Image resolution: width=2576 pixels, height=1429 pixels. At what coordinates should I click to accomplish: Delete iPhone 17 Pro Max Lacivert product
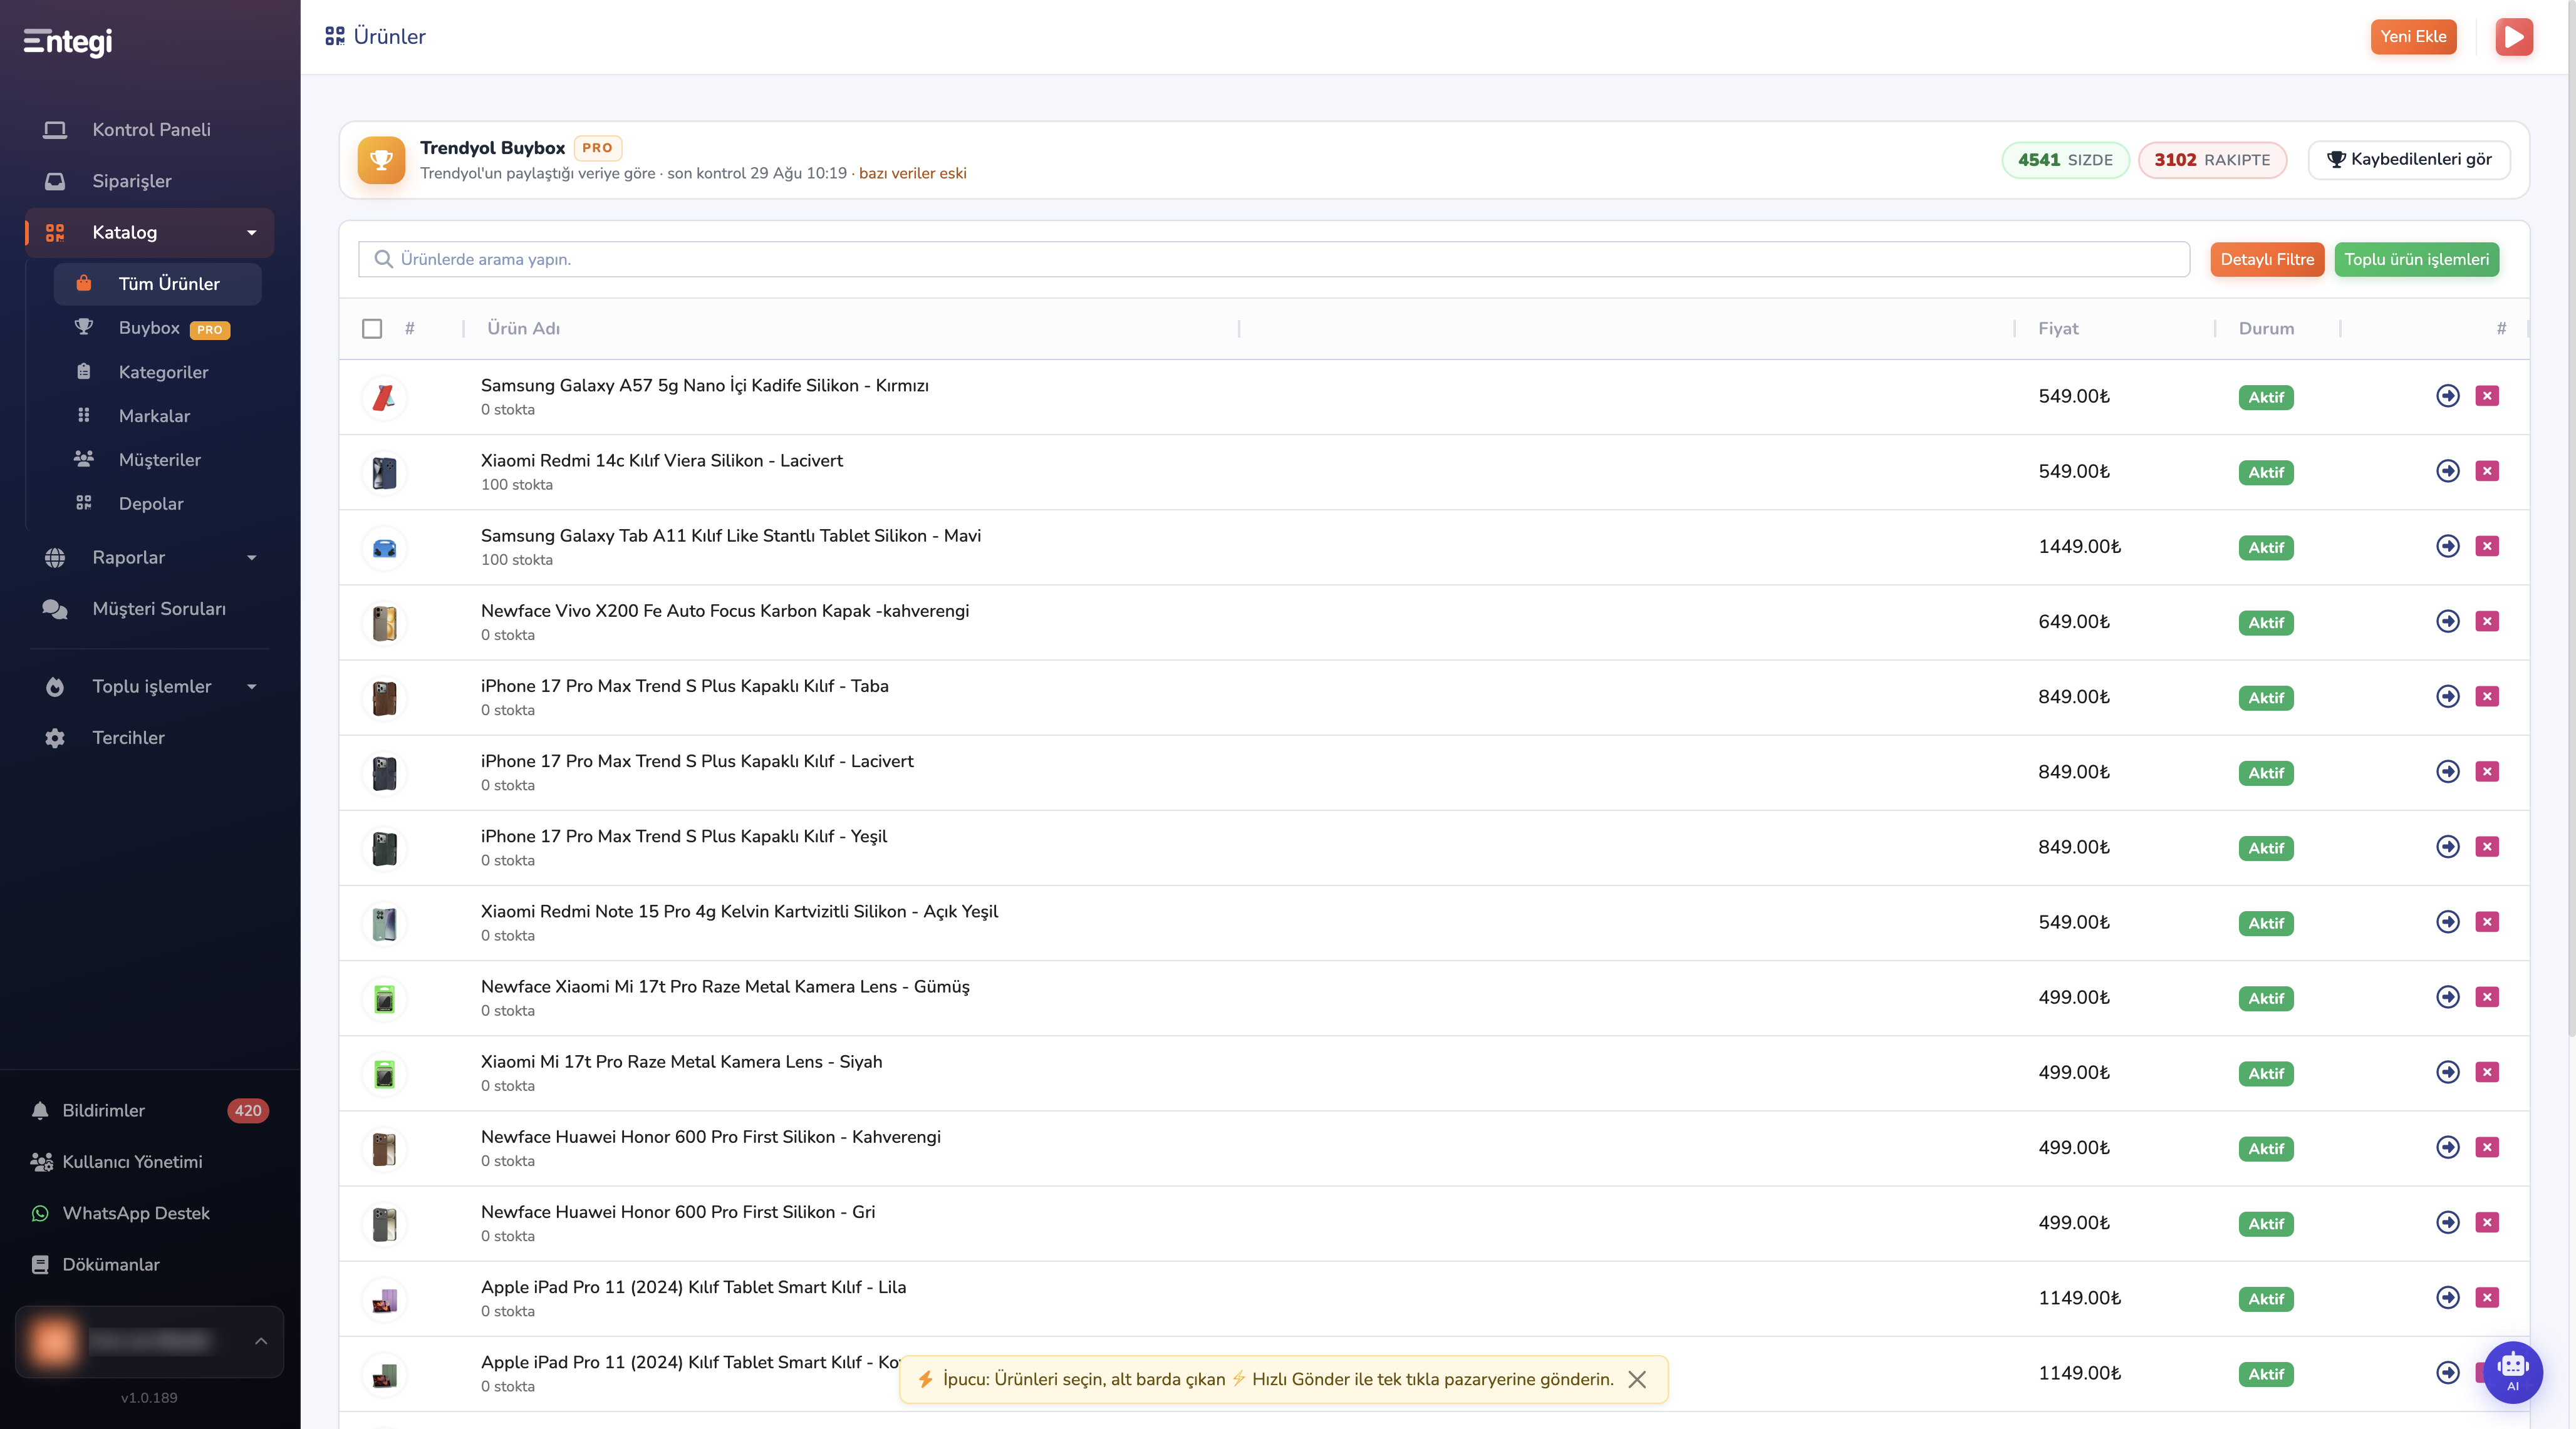(2487, 771)
